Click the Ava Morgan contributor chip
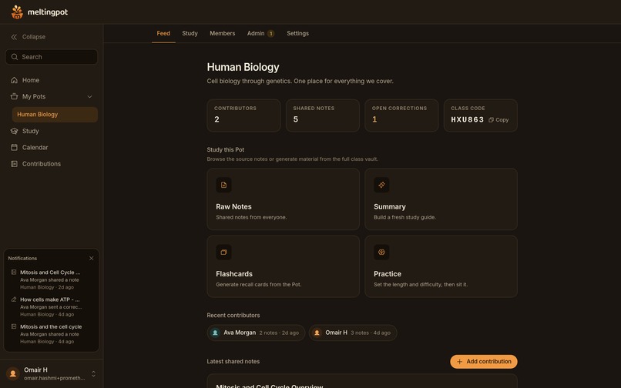Screen dimensions: 621x388 (256, 333)
